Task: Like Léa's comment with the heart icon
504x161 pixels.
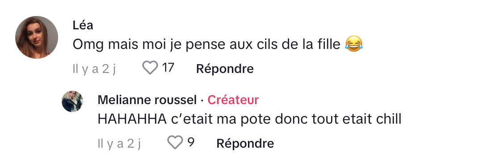Action: 150,68
